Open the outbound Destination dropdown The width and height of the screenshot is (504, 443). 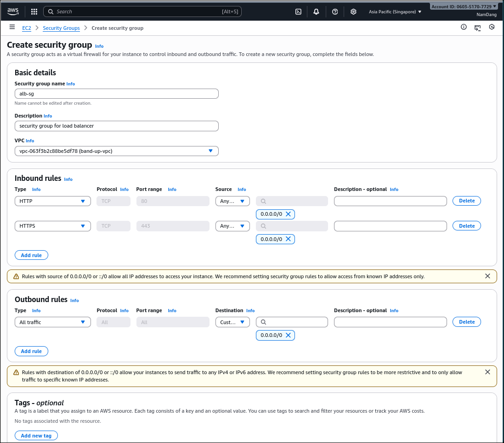tap(232, 322)
